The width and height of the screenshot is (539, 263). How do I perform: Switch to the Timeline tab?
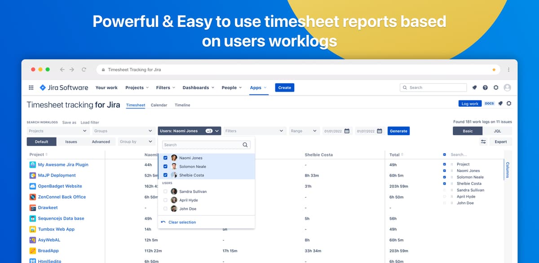pos(182,105)
